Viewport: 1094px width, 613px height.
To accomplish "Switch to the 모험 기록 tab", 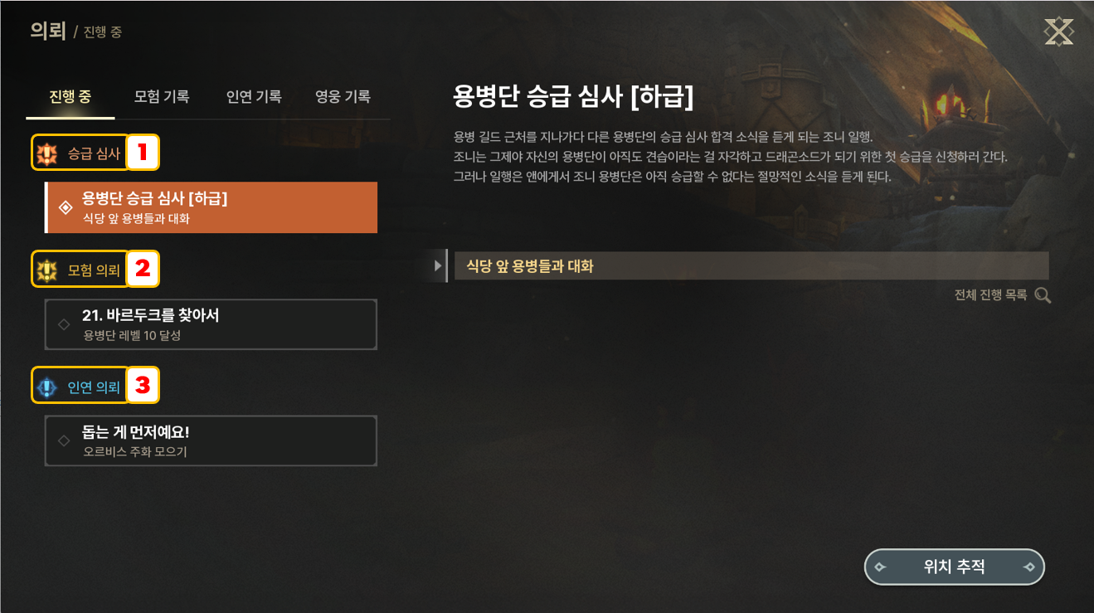I will pyautogui.click(x=162, y=96).
